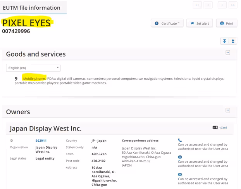The height and width of the screenshot is (189, 241).
Task: Click the Correspondence address heading
Action: click(x=140, y=141)
